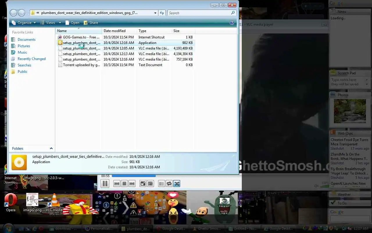The image size is (372, 233).
Task: Sort by Name column header
Action: tap(78, 31)
